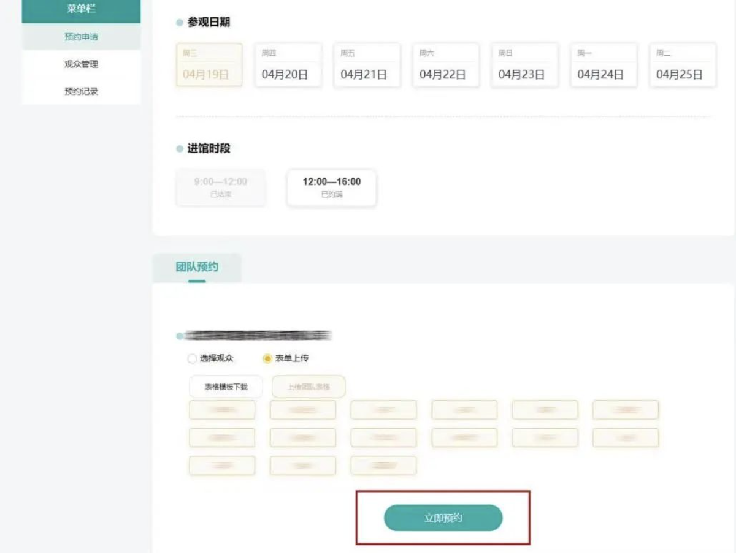Screen dimensions: 736x555
Task: Go to 预约记录 in the sidebar
Action: point(81,91)
